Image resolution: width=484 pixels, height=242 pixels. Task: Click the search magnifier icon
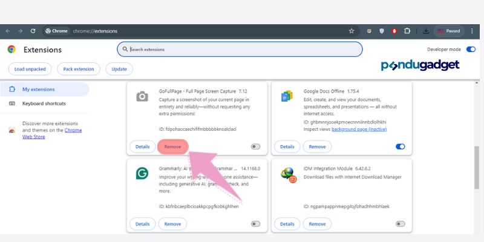point(125,49)
